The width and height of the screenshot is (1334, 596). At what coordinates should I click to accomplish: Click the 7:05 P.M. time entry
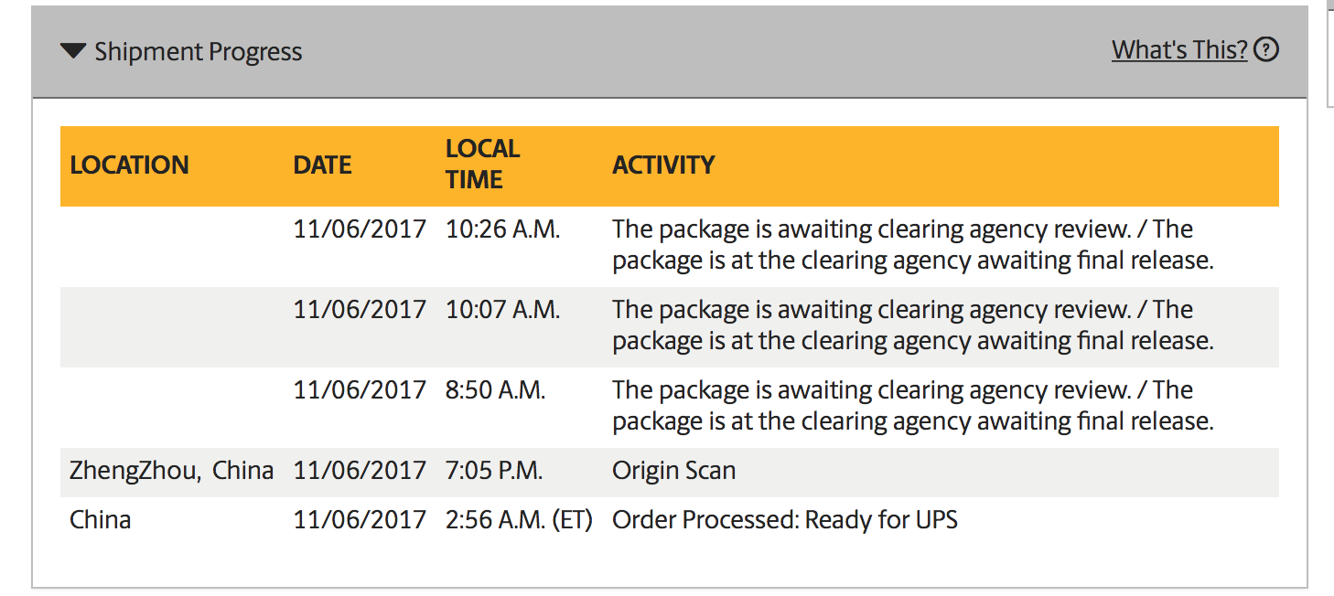(494, 471)
